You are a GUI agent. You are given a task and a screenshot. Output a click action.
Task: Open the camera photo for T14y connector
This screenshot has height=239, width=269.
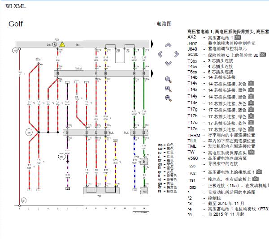point(251,96)
